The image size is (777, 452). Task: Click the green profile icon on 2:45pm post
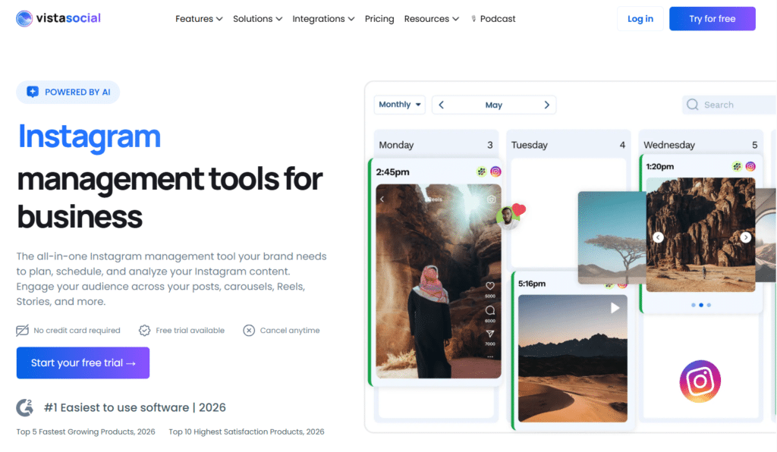[482, 172]
